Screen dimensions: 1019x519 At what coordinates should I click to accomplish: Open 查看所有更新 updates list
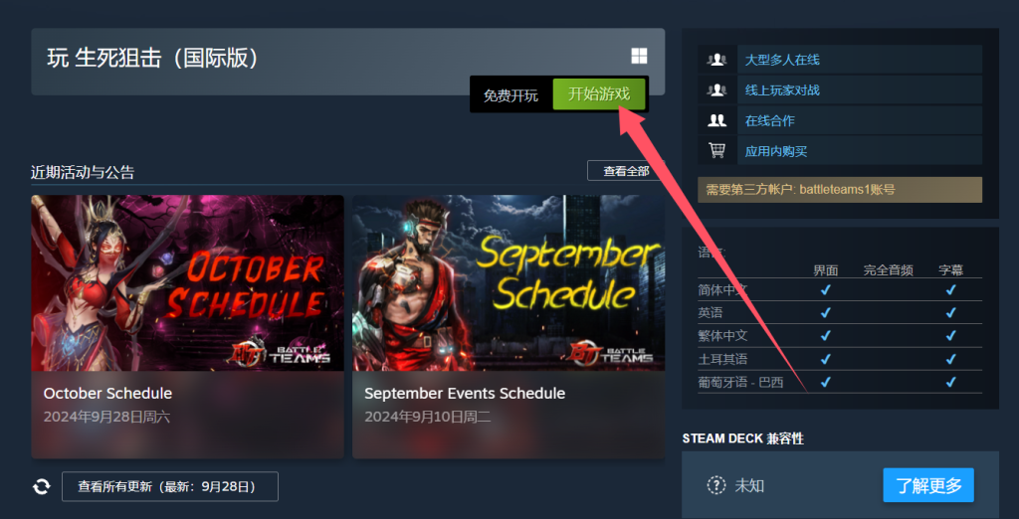(169, 486)
